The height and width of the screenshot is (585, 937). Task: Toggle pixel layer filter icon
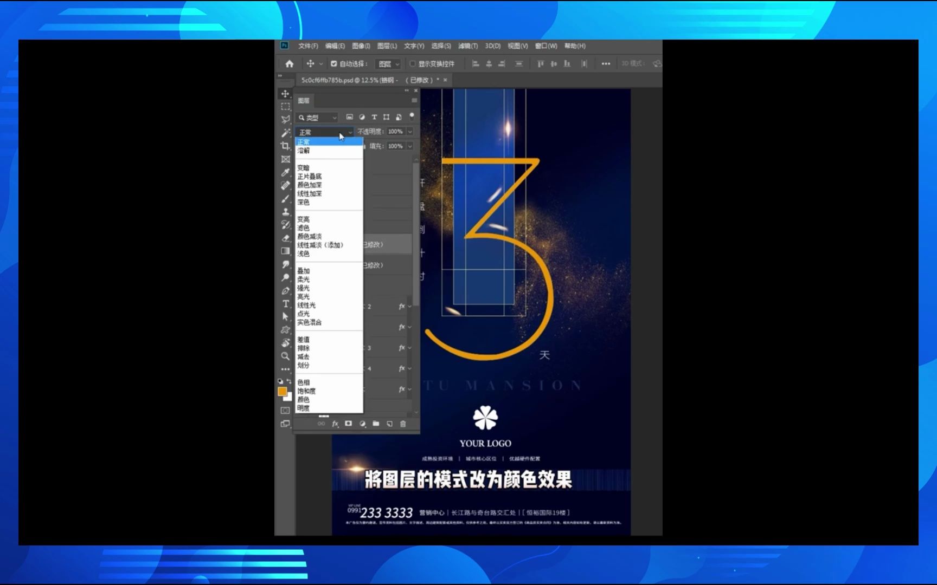350,117
